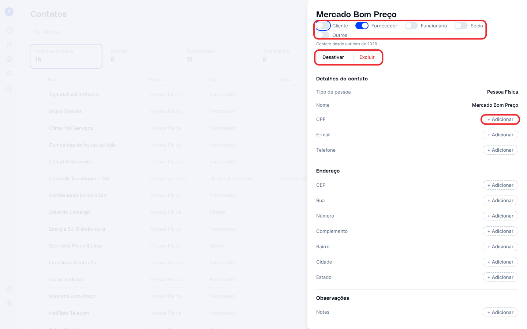Add a CPF value
527x329 pixels.
500,120
